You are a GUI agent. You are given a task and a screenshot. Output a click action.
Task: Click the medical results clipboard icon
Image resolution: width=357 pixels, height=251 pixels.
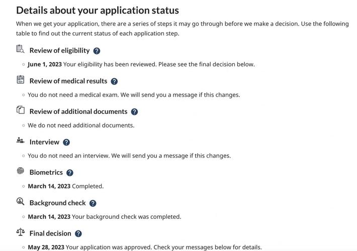click(x=20, y=79)
